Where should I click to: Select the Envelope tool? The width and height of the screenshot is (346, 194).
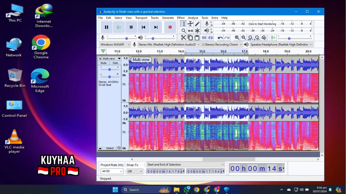click(x=191, y=24)
